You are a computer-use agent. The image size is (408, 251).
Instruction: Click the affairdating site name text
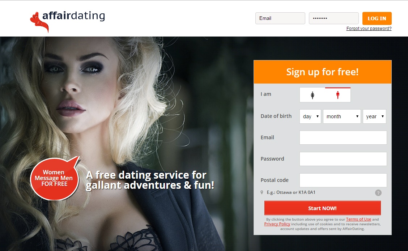tap(74, 16)
